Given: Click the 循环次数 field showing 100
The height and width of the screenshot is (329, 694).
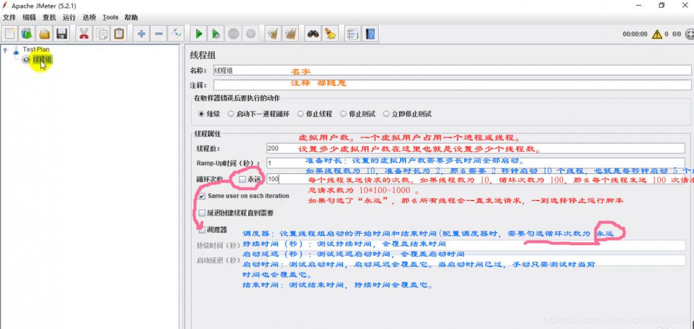Looking at the screenshot, I should point(475,179).
